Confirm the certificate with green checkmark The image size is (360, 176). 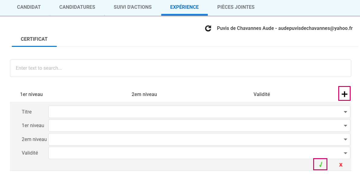[x=320, y=165]
